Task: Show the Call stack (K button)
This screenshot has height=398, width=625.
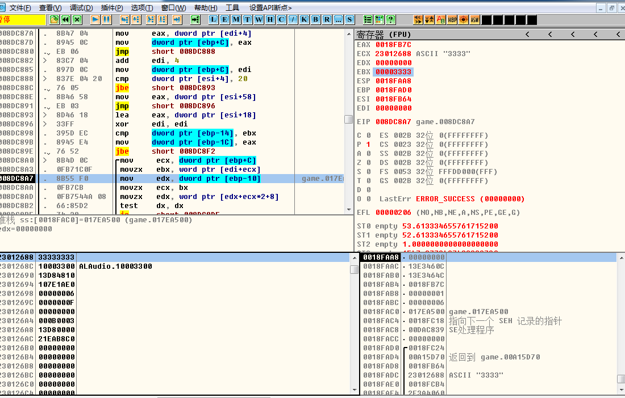Action: (x=304, y=20)
